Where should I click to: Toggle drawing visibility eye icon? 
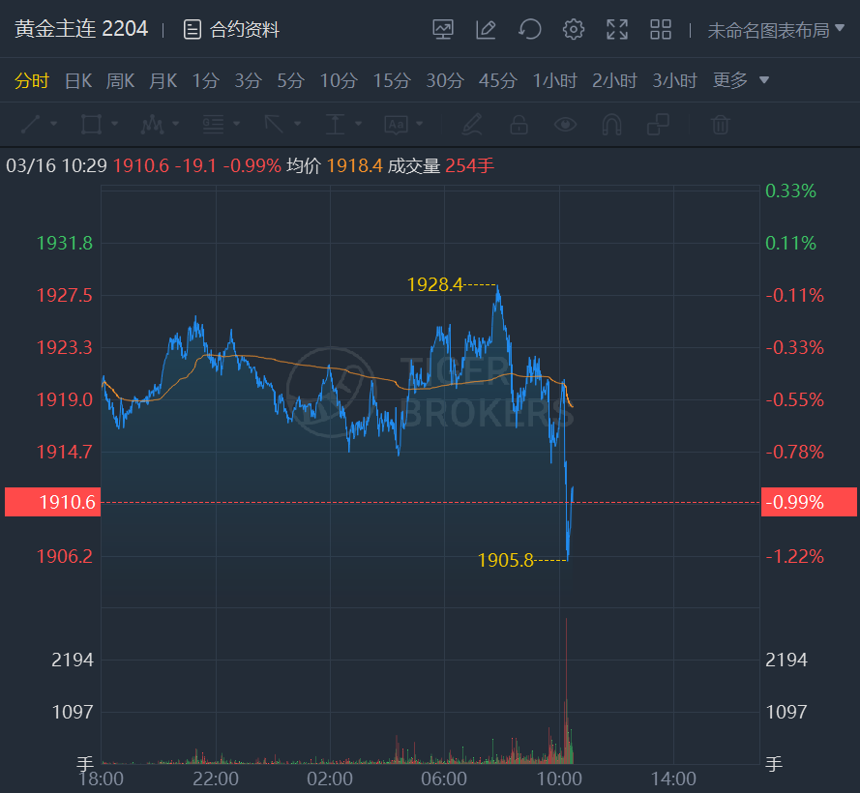pyautogui.click(x=565, y=124)
